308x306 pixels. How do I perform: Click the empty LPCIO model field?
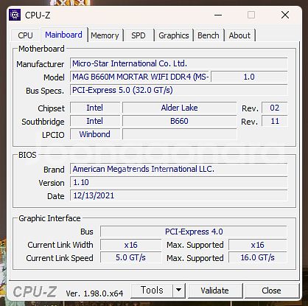pyautogui.click(x=180, y=134)
